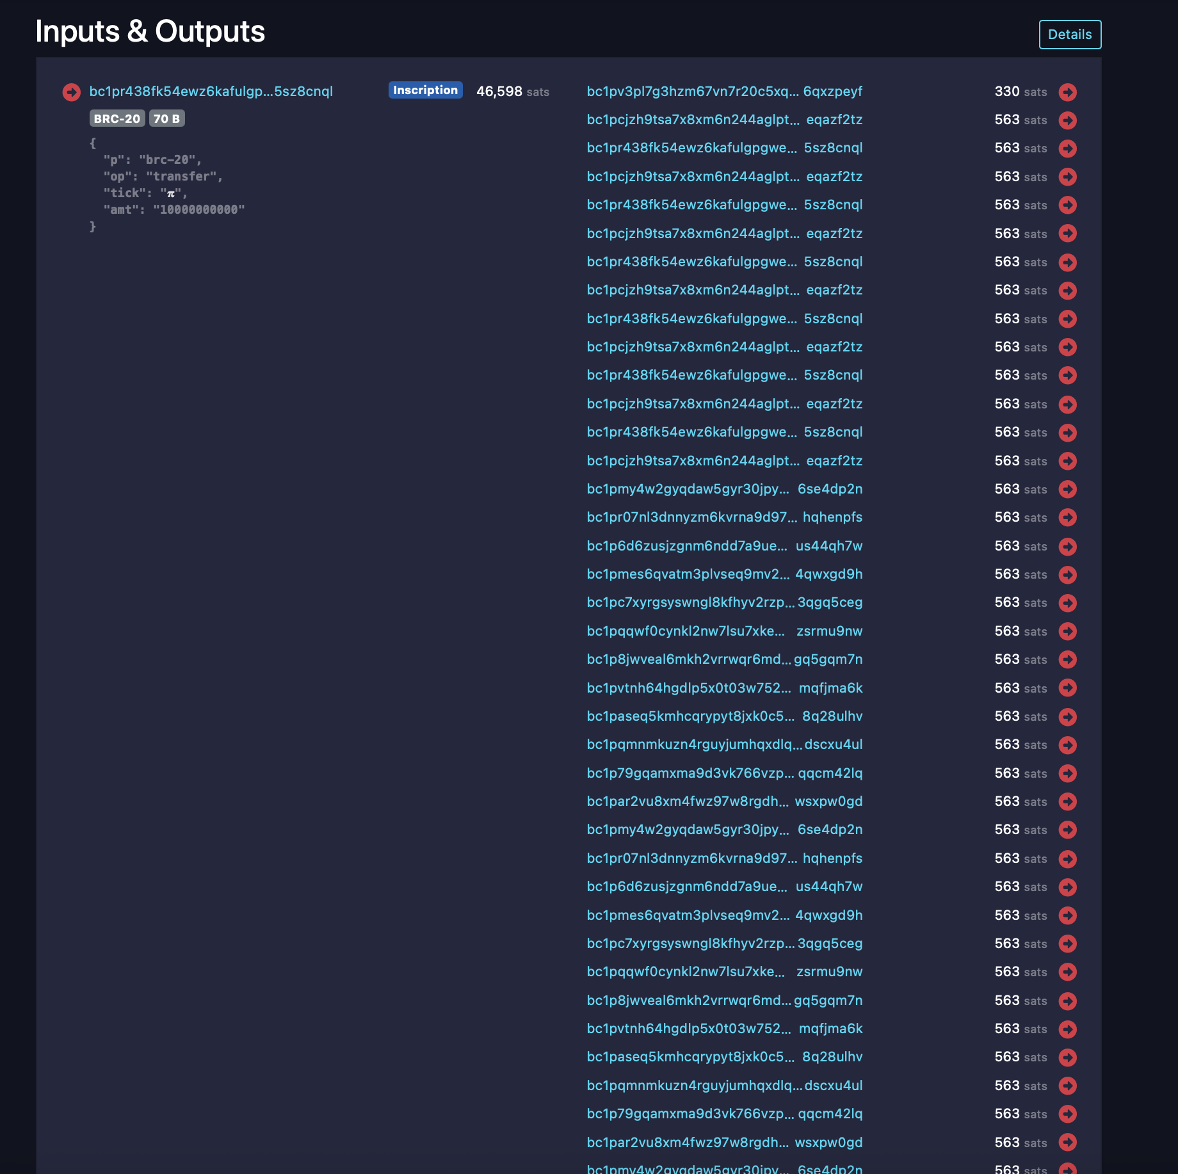Click the Inputs & Outputs heading
This screenshot has height=1174, width=1178.
coord(150,31)
